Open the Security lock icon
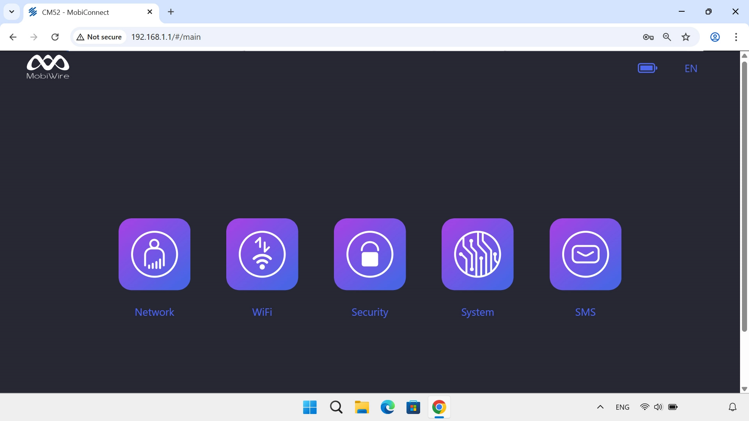 click(x=370, y=254)
